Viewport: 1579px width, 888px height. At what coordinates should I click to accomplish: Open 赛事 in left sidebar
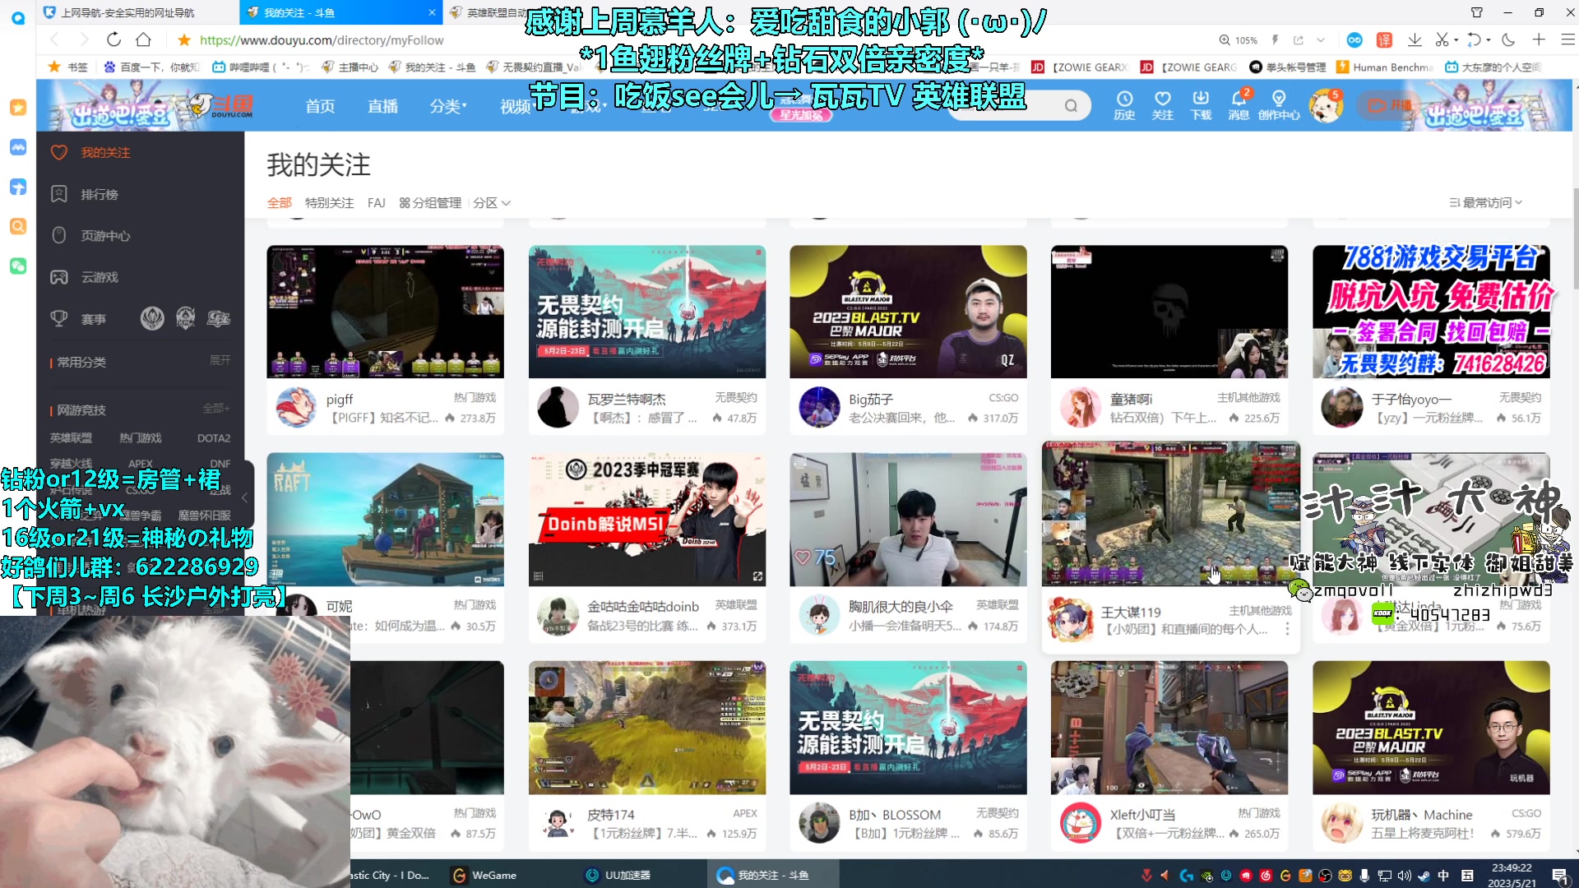point(93,319)
